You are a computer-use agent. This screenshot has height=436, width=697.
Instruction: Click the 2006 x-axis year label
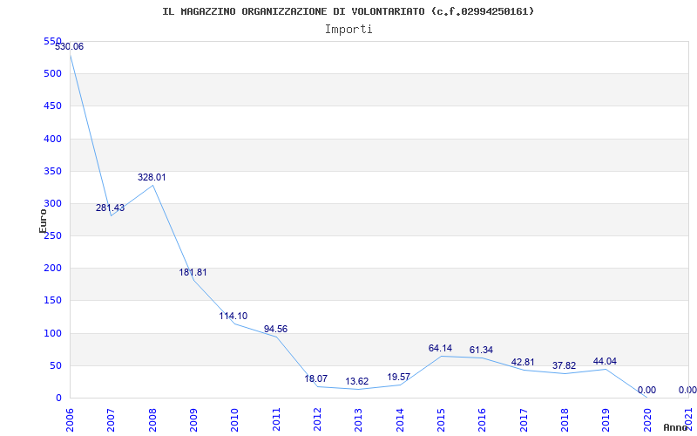click(70, 419)
